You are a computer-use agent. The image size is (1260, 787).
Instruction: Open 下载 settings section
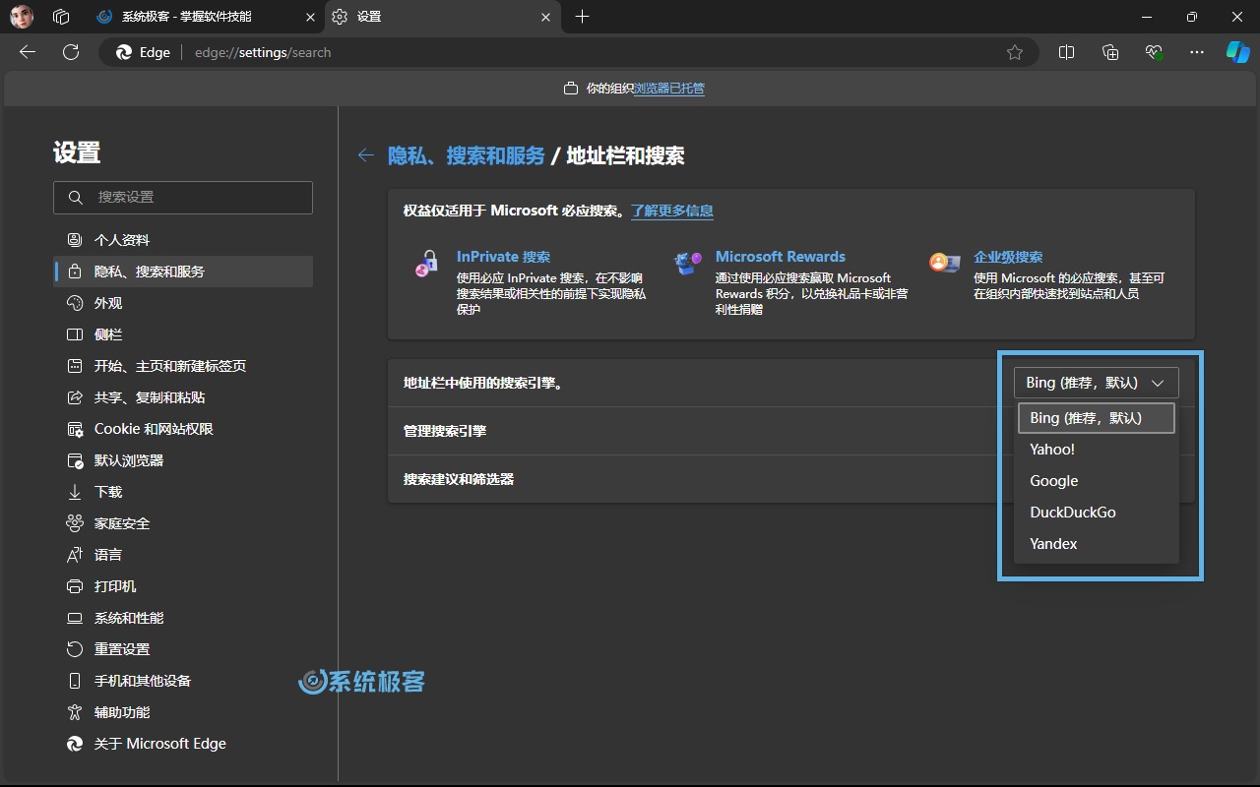coord(183,492)
